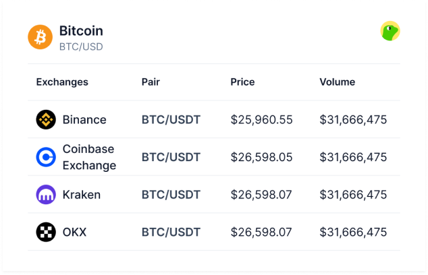
Task: Click the Binance exchange logo
Action: (46, 120)
